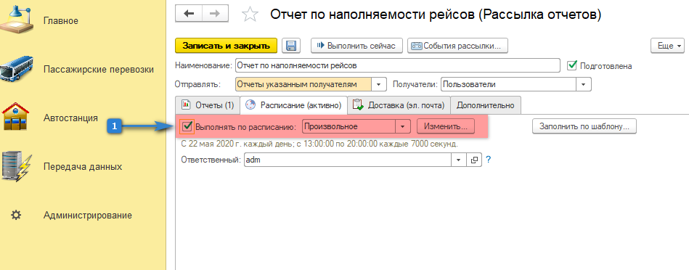Expand the Получатели dropdown
This screenshot has width=689, height=270.
tap(584, 84)
